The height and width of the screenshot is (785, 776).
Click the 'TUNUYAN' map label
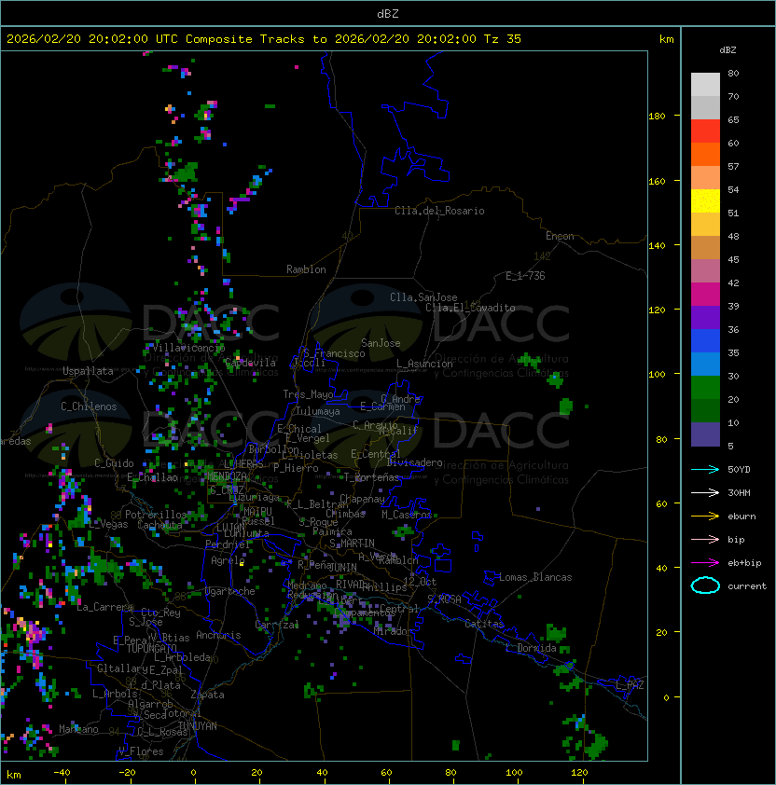coord(198,726)
